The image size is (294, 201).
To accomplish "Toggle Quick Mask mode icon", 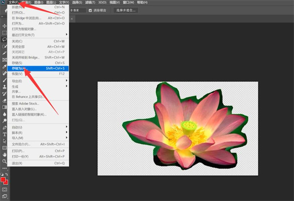I will [x=4, y=189].
